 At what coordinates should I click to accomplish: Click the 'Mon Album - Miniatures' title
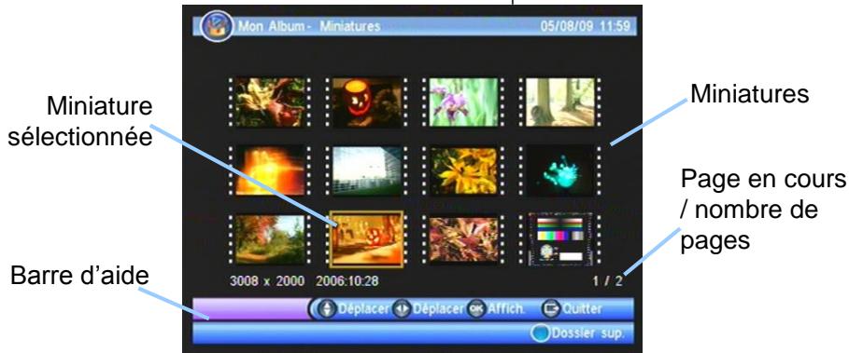309,26
